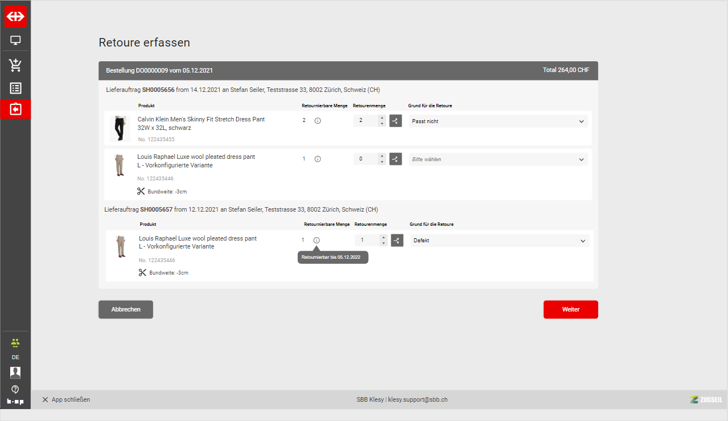Viewport: 728px width, 421px height.
Task: Select the returns clipboard sidebar icon
Action: 15,109
